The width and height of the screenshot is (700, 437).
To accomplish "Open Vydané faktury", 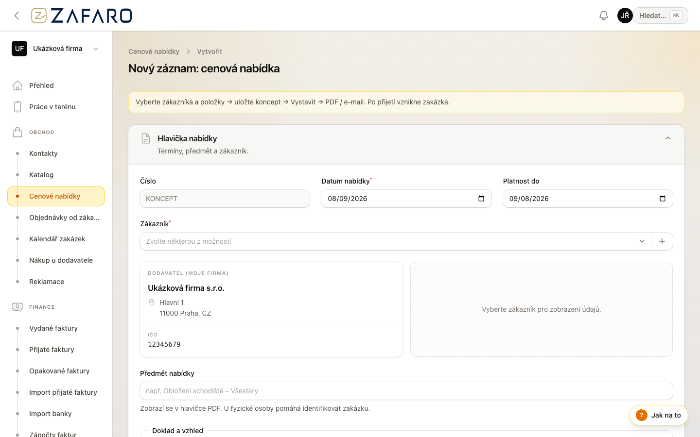I will 56,328.
